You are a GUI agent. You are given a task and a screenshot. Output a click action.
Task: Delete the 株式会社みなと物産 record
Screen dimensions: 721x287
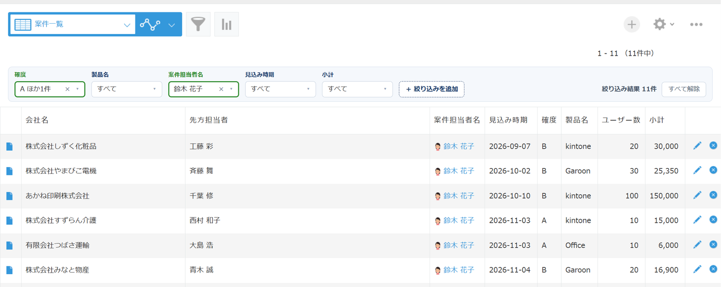pyautogui.click(x=713, y=269)
